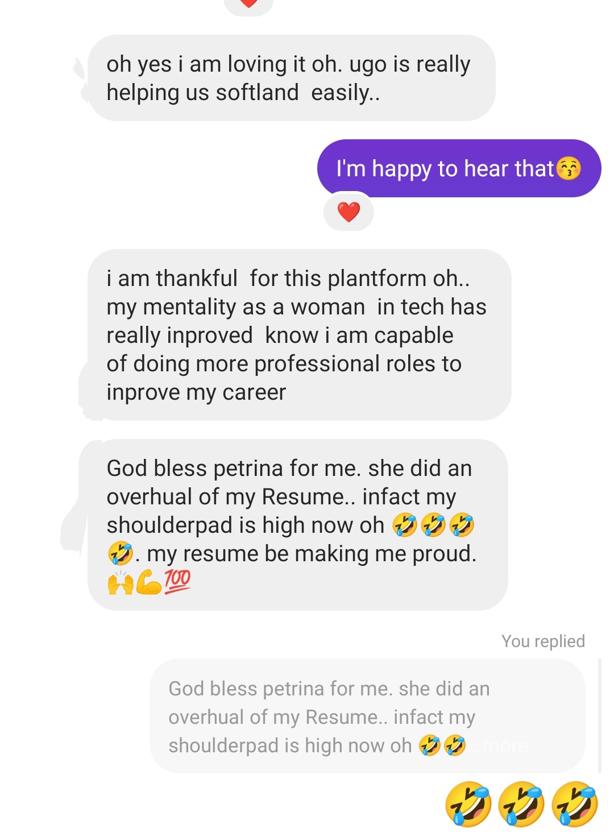Viewport: 614px width, 837px height.
Task: Tap the reply indicator bar beside quoted message
Action: point(600,716)
